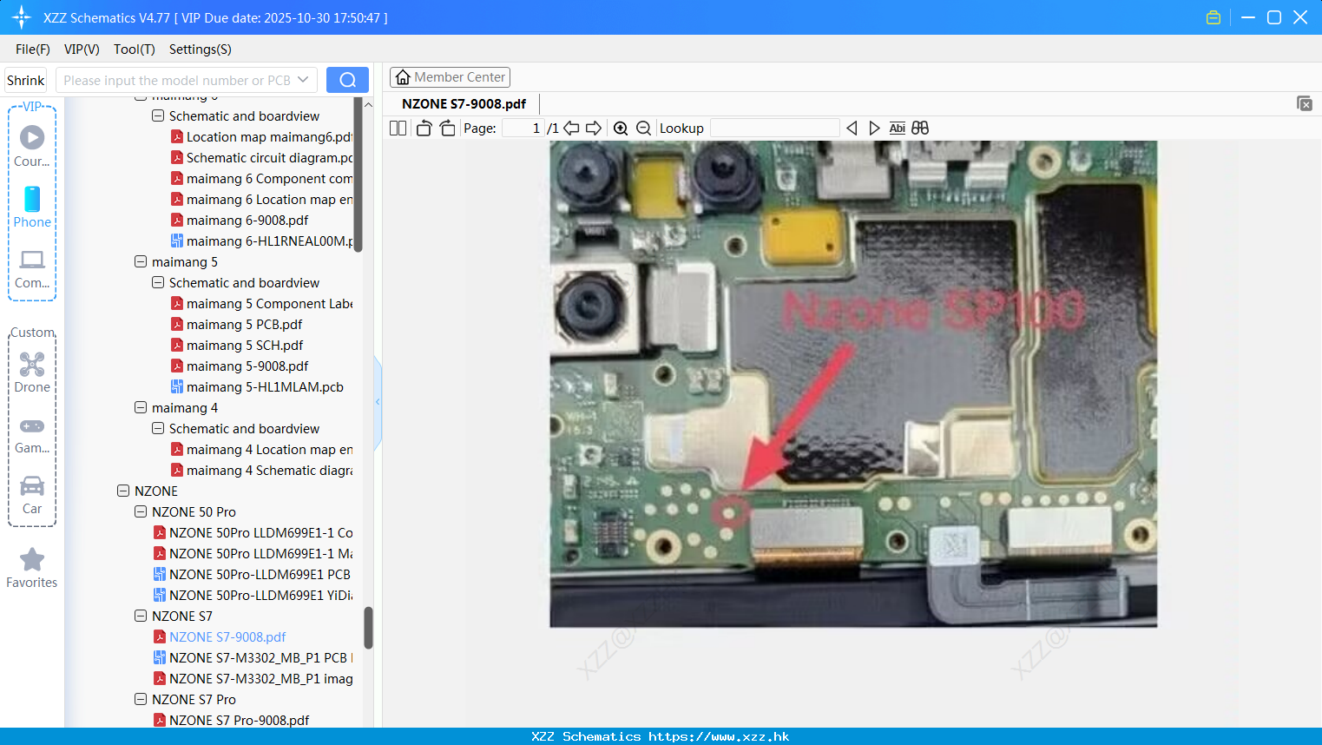Image resolution: width=1322 pixels, height=745 pixels.
Task: Click the binoculars search icon
Action: (920, 129)
